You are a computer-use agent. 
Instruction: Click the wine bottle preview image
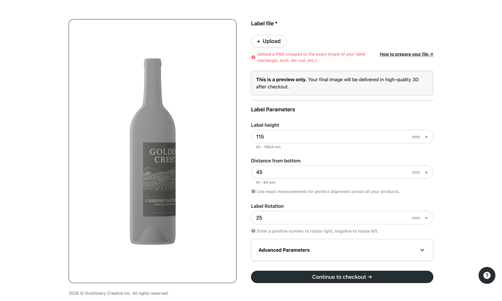[x=153, y=151]
